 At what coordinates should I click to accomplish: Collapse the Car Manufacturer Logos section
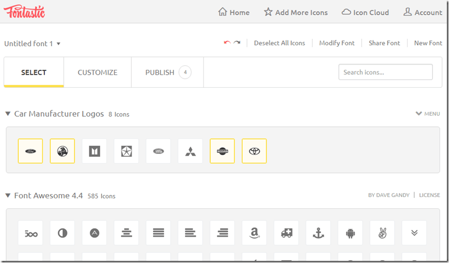coord(8,114)
